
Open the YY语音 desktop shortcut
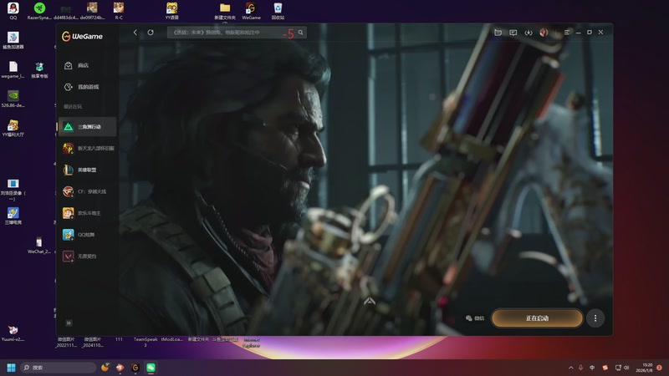tap(172, 11)
